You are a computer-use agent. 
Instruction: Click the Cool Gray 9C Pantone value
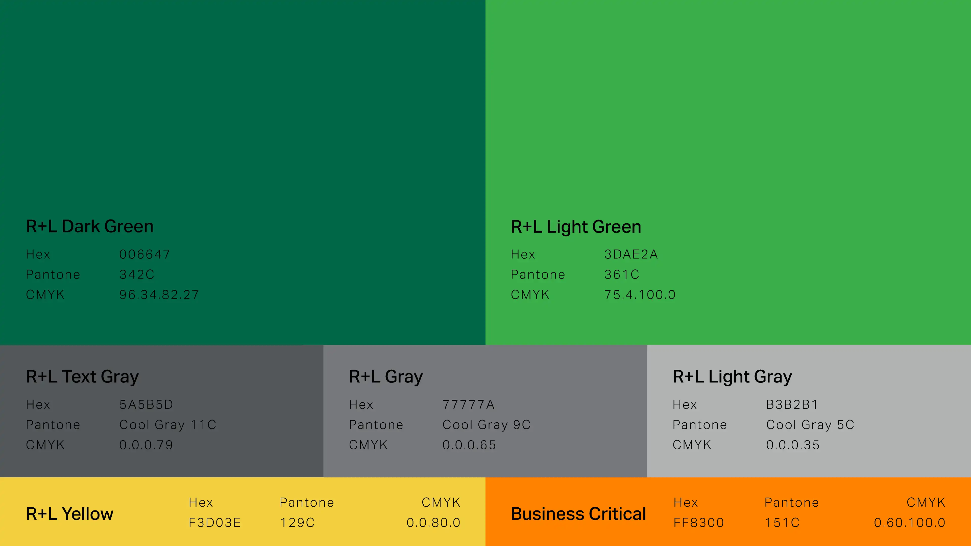tap(486, 425)
